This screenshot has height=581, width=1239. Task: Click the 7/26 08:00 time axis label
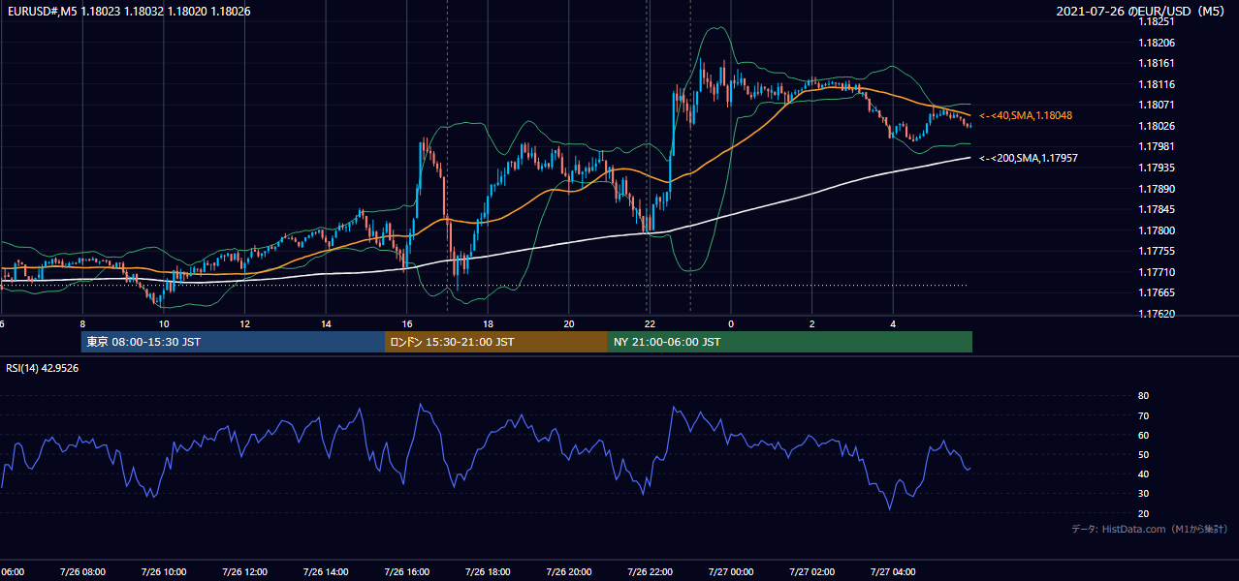[x=81, y=571]
